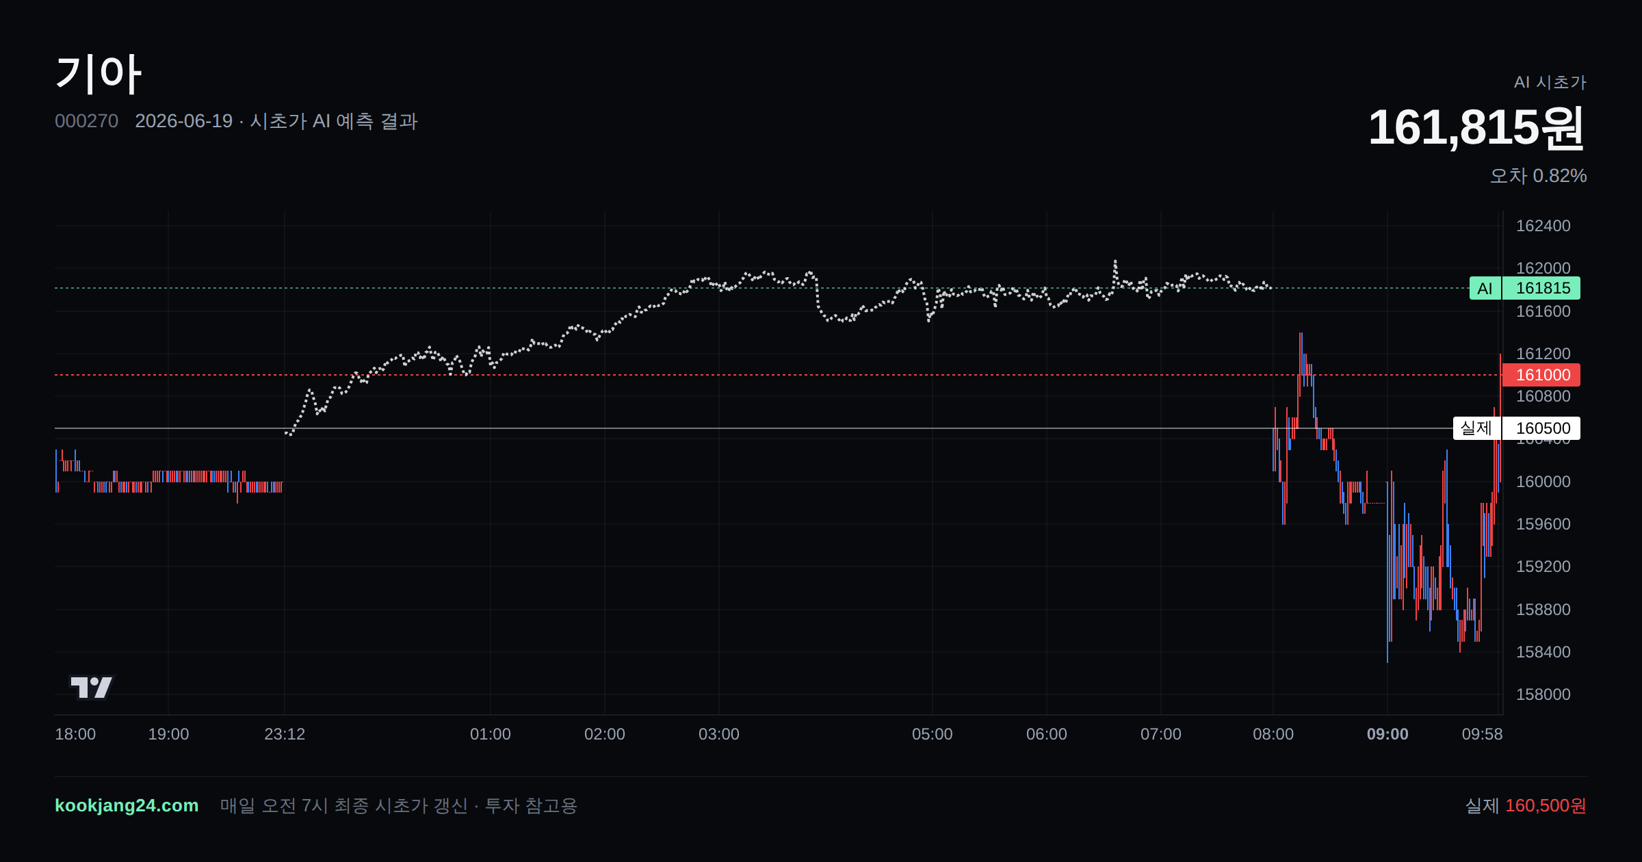The width and height of the screenshot is (1642, 862).
Task: Click the 160000 price axis label
Action: (x=1543, y=482)
